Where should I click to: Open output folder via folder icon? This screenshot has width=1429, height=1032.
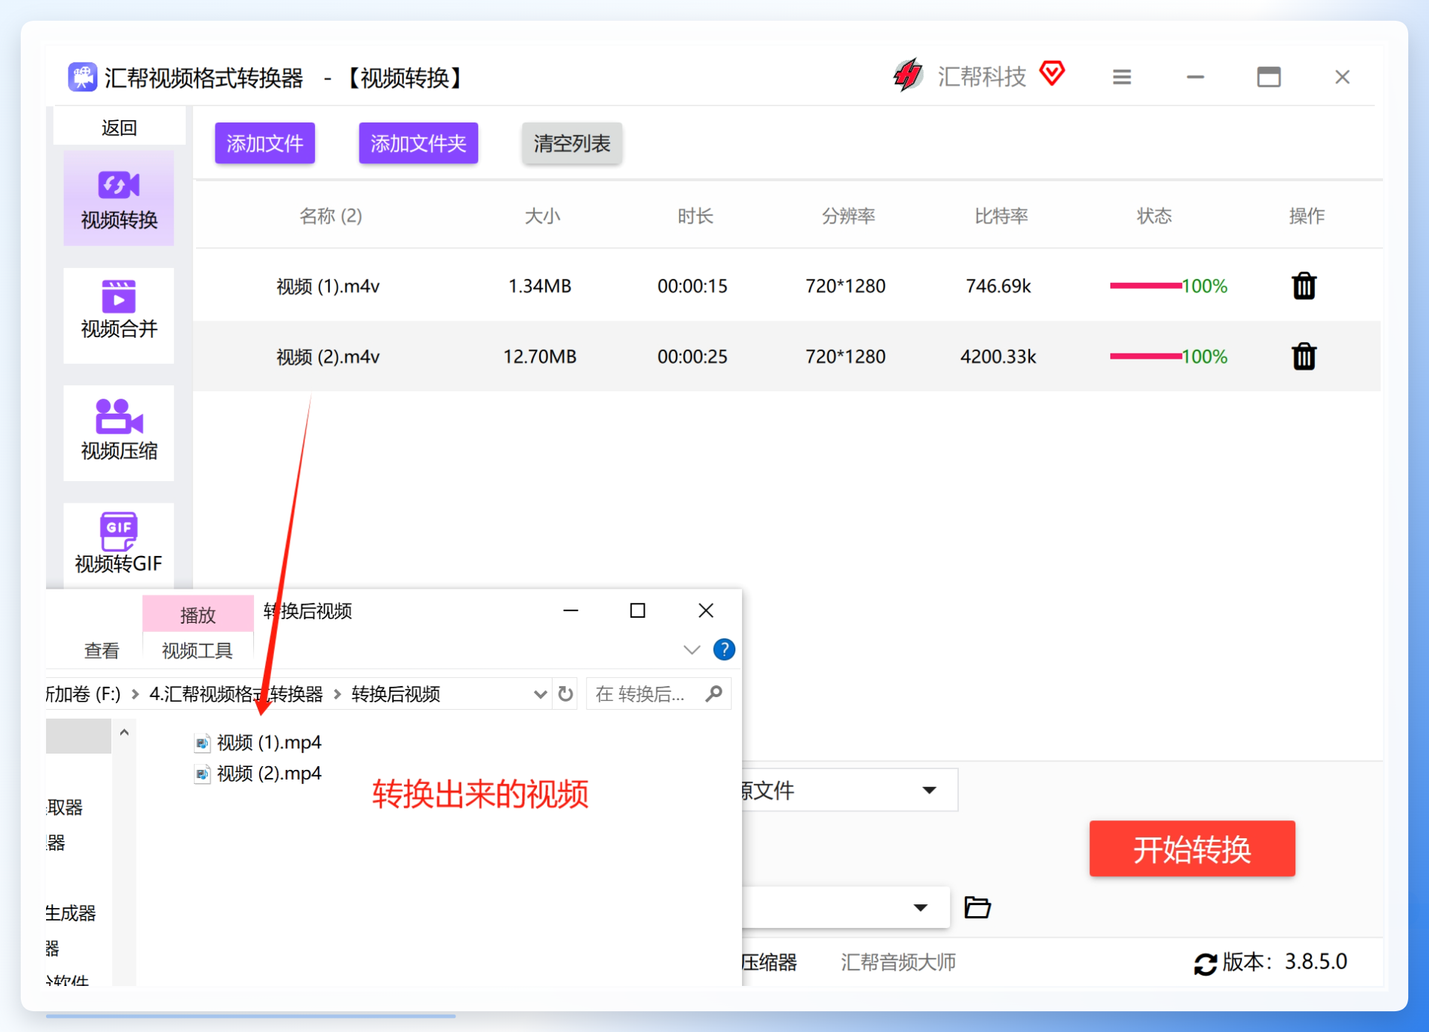(x=977, y=907)
